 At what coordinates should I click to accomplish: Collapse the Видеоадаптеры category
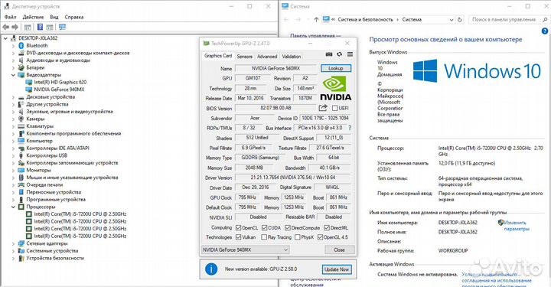(x=13, y=75)
